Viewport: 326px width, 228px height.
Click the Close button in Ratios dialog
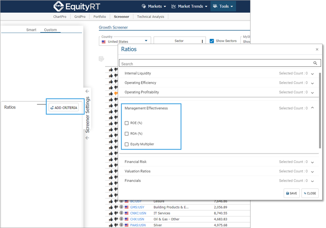310,193
